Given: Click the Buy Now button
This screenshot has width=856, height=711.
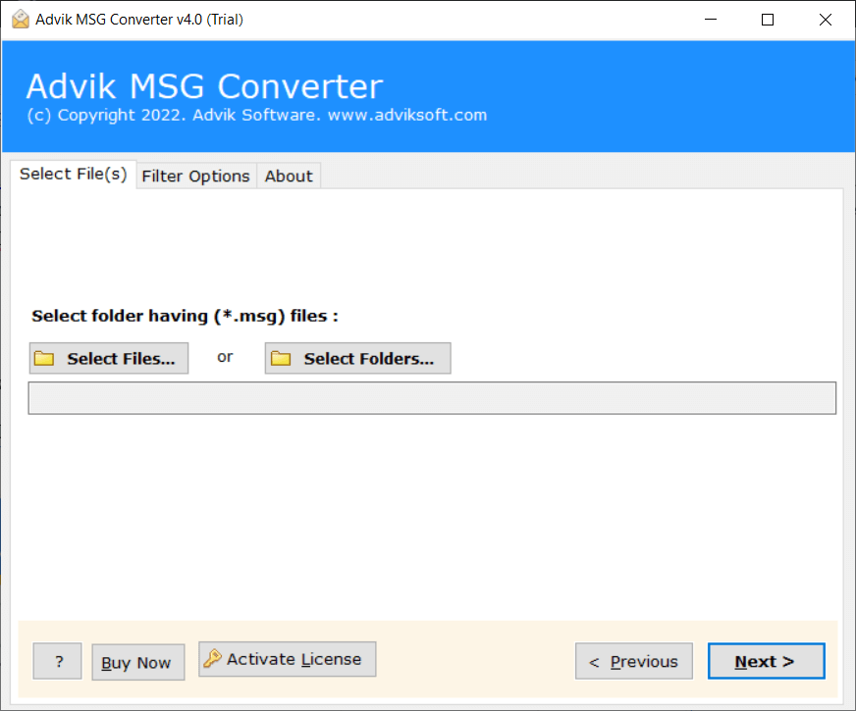Looking at the screenshot, I should pyautogui.click(x=138, y=662).
